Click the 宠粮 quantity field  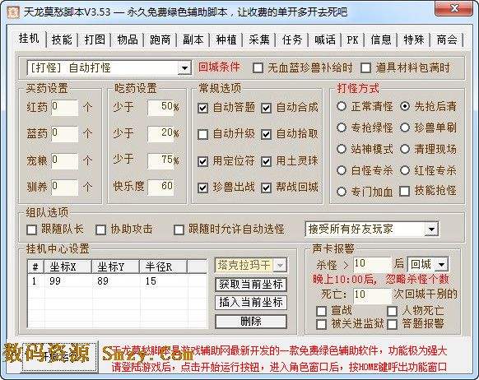coord(65,161)
